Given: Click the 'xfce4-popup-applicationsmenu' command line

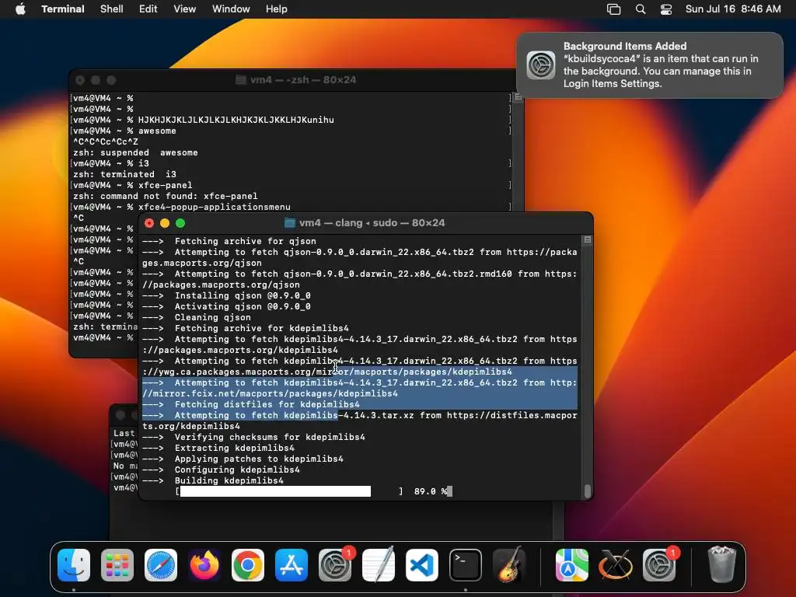Looking at the screenshot, I should coord(215,207).
